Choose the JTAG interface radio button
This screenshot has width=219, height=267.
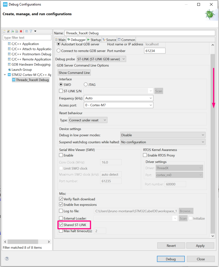point(86,84)
